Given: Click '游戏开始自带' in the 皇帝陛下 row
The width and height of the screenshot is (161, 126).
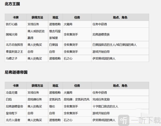Looking at the screenshot, I should pyautogui.click(x=101, y=113).
